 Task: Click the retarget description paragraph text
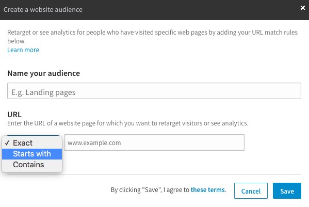tap(152, 37)
